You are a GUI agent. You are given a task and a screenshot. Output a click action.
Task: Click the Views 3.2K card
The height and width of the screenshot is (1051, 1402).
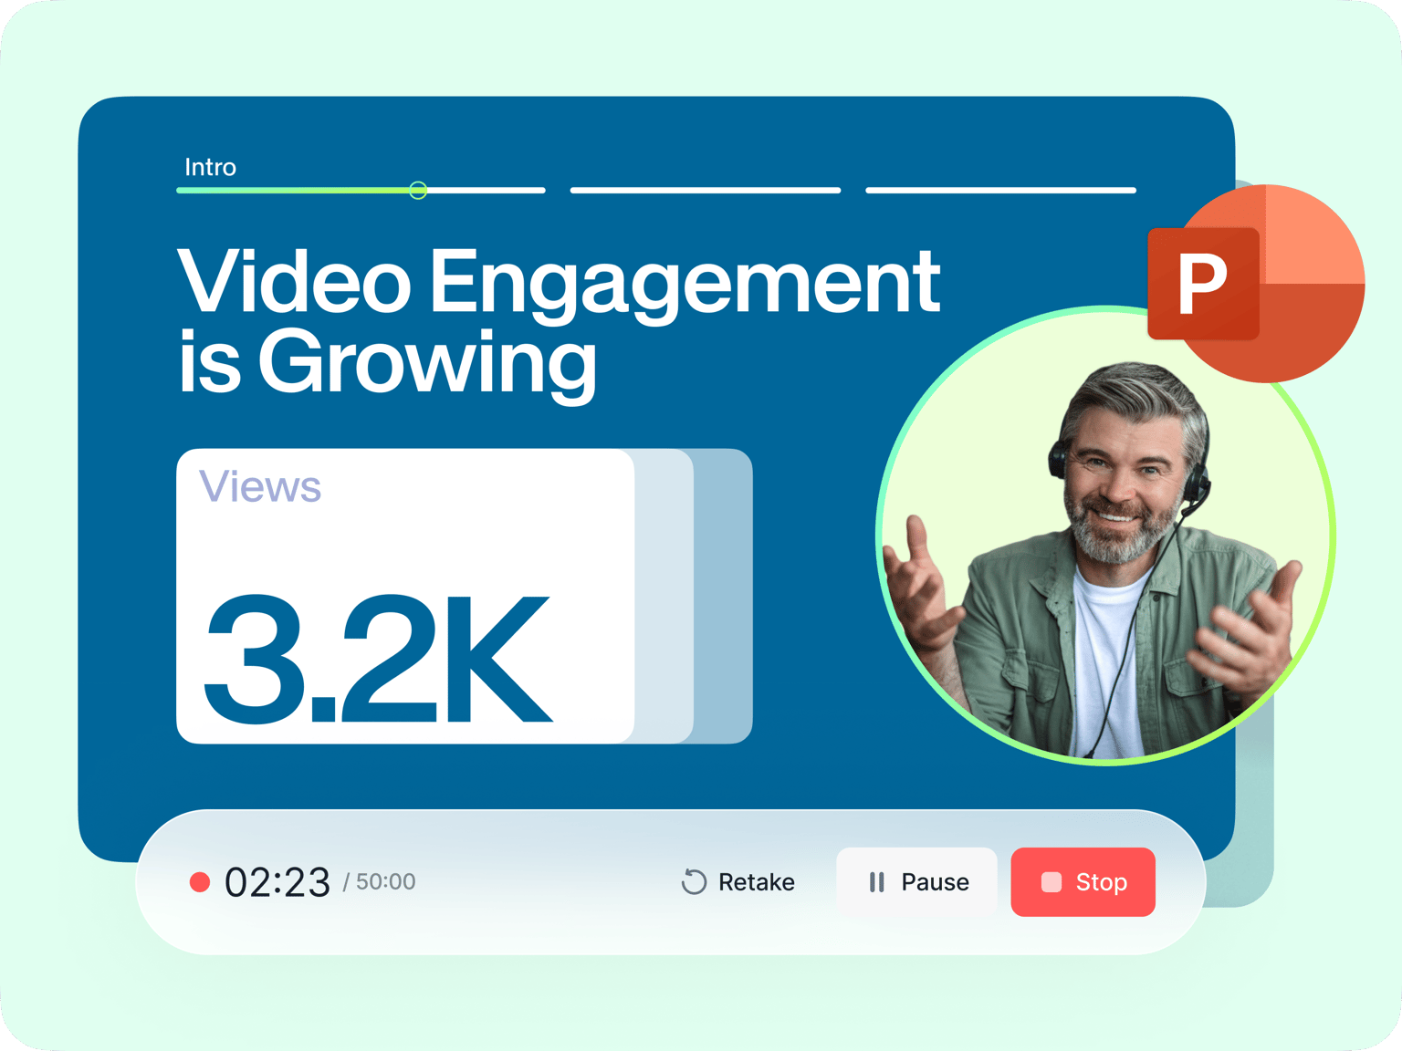coord(405,596)
